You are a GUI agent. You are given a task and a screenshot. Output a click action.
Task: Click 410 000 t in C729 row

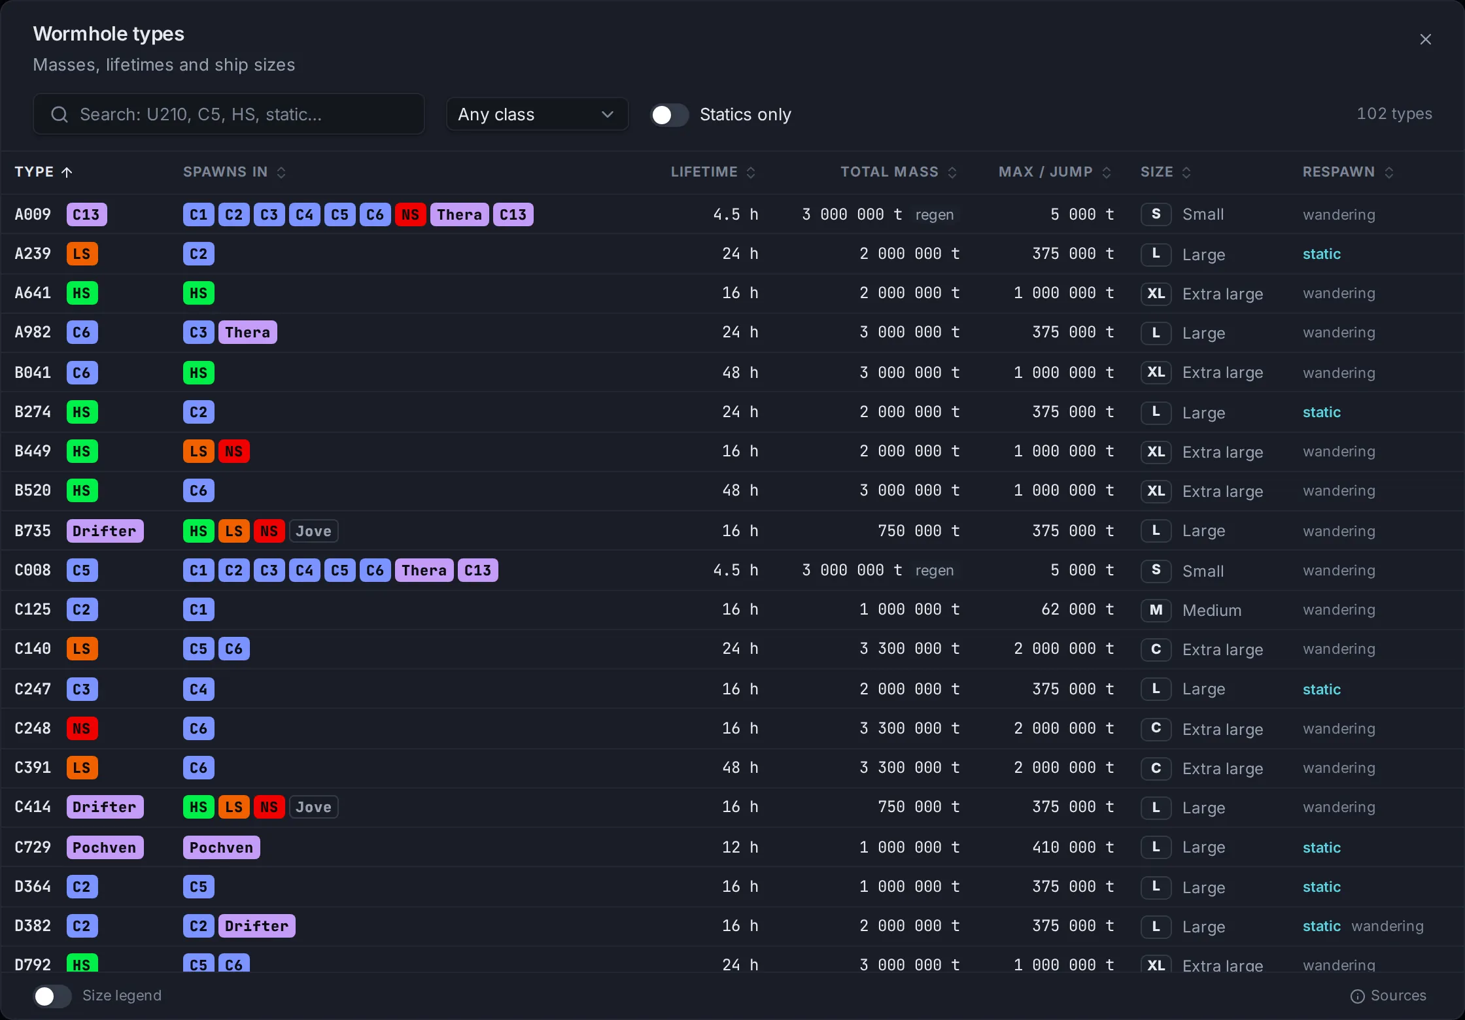[1073, 847]
